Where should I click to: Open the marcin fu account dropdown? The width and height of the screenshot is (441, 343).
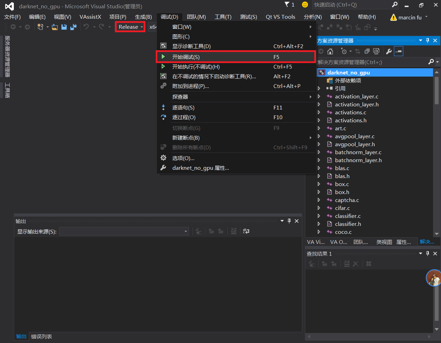426,17
